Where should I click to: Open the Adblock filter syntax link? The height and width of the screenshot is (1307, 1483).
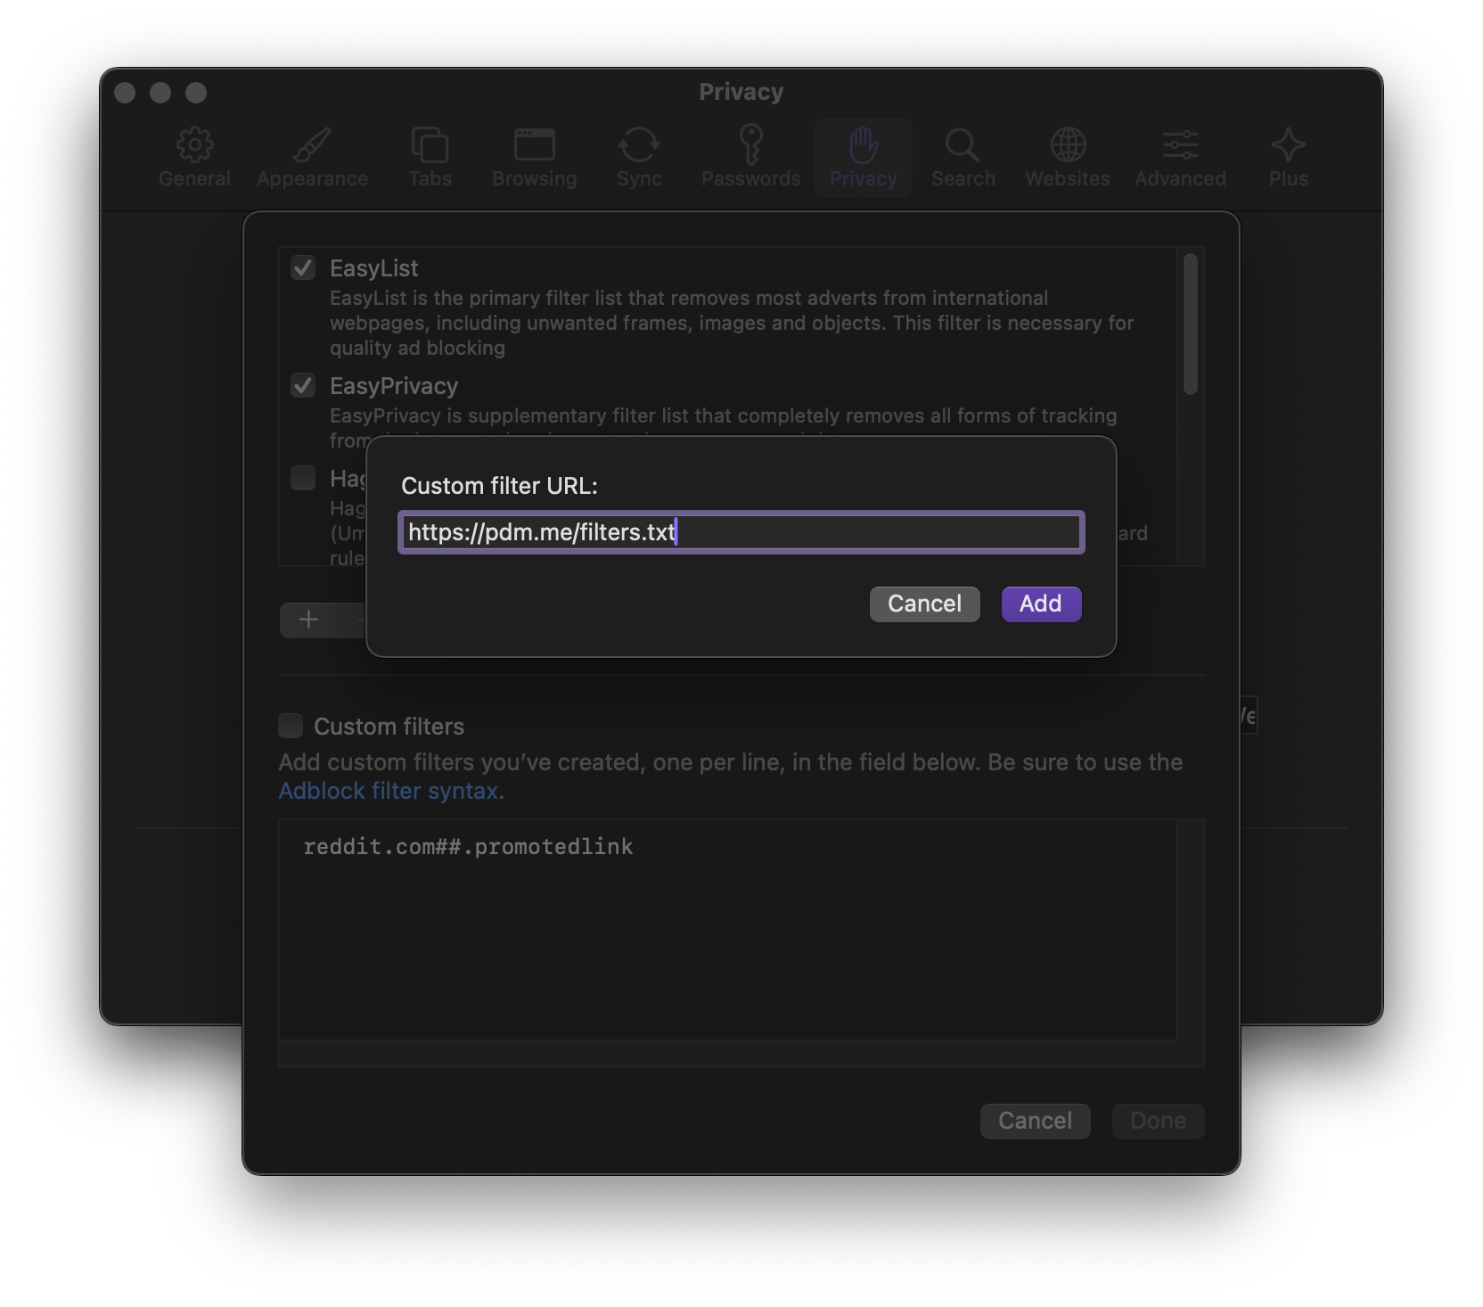click(388, 791)
